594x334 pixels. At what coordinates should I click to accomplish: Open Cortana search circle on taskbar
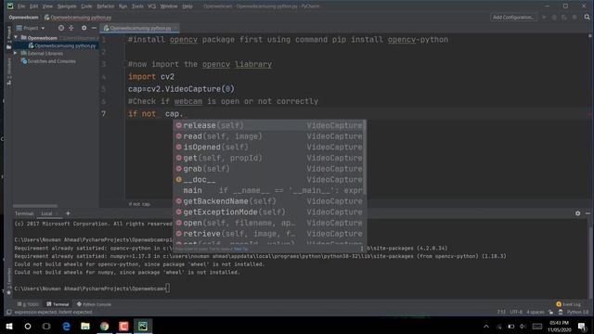click(x=28, y=326)
